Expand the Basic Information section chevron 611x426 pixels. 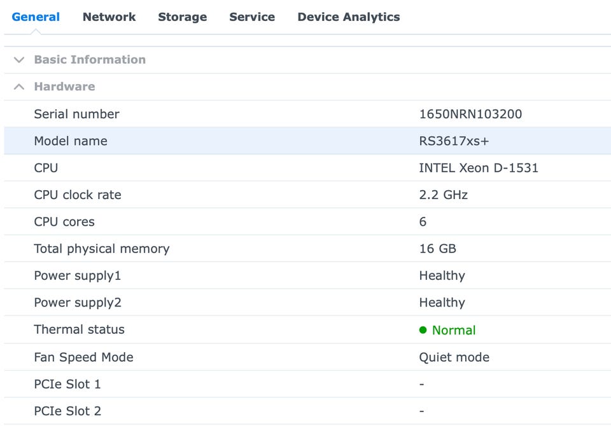(19, 60)
